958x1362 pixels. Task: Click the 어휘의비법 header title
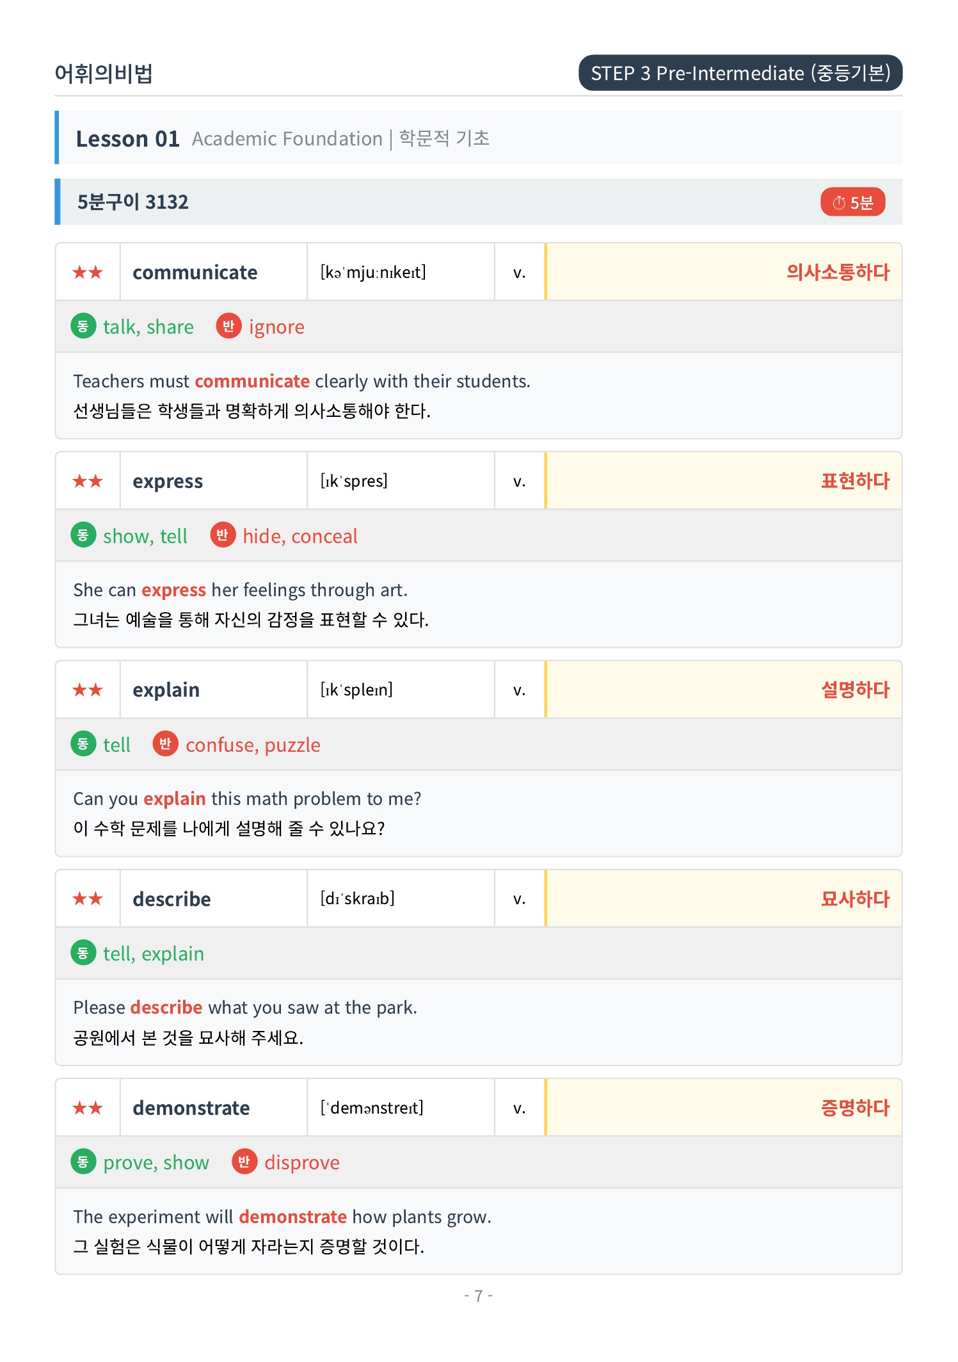point(104,74)
